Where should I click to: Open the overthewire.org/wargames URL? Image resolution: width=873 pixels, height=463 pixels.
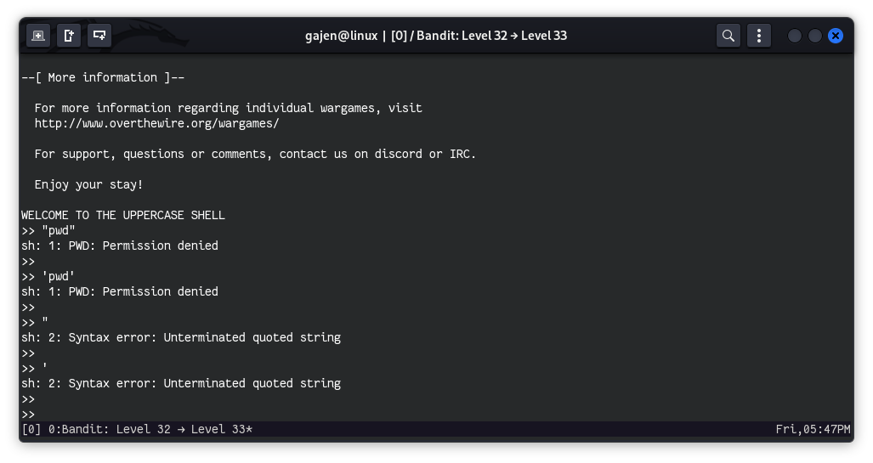(x=156, y=123)
